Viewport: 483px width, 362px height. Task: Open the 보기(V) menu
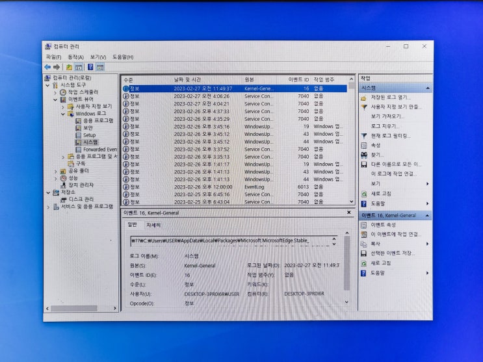(x=98, y=57)
